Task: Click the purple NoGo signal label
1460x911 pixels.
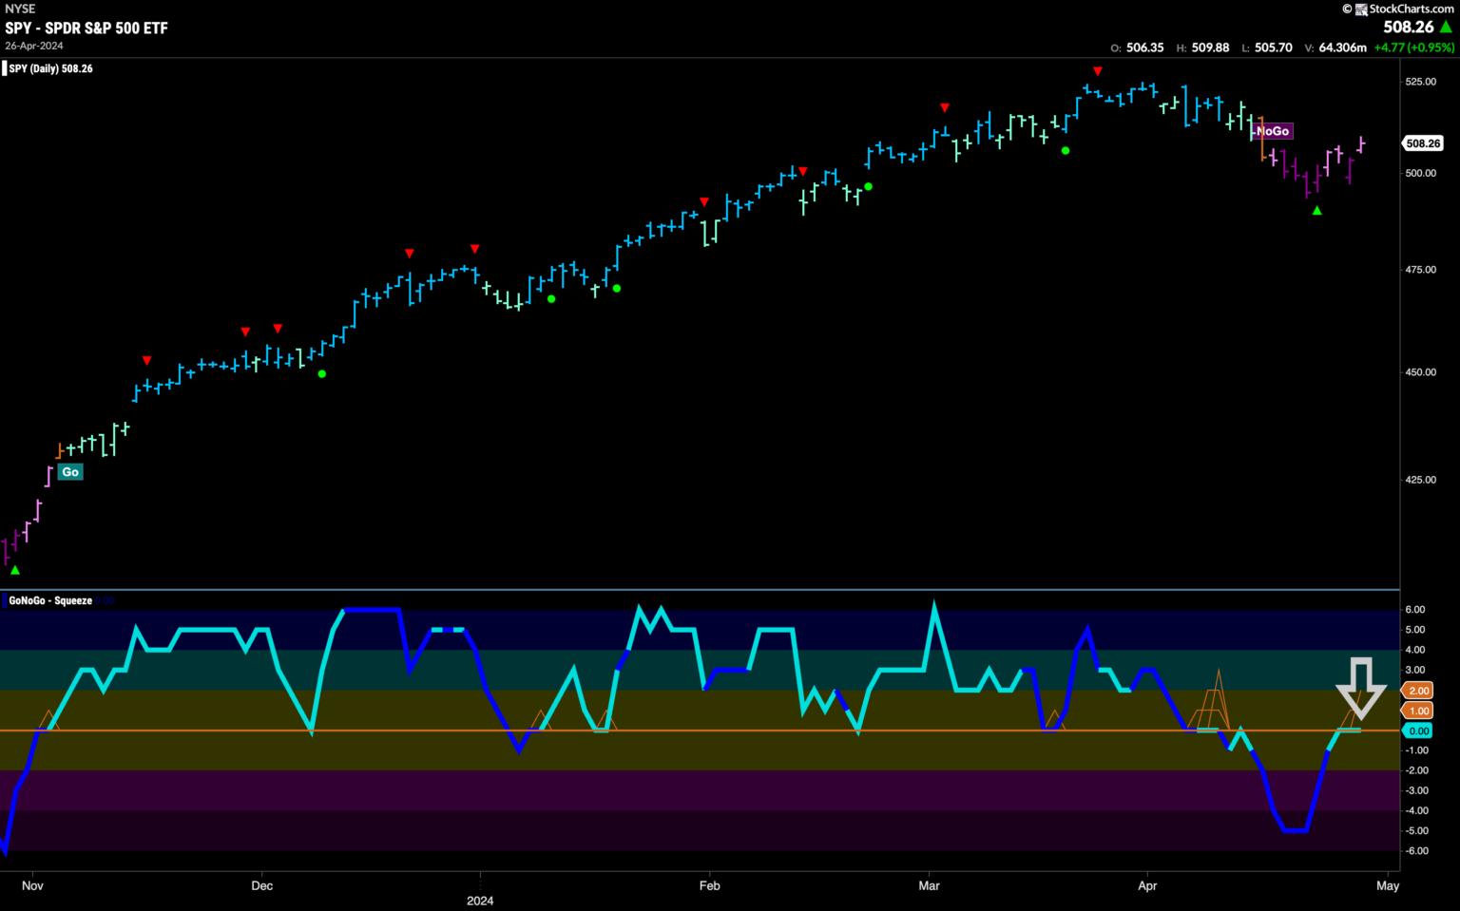Action: (1273, 131)
